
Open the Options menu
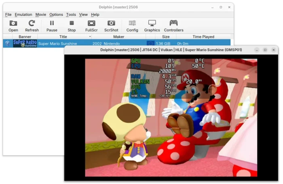click(x=56, y=15)
